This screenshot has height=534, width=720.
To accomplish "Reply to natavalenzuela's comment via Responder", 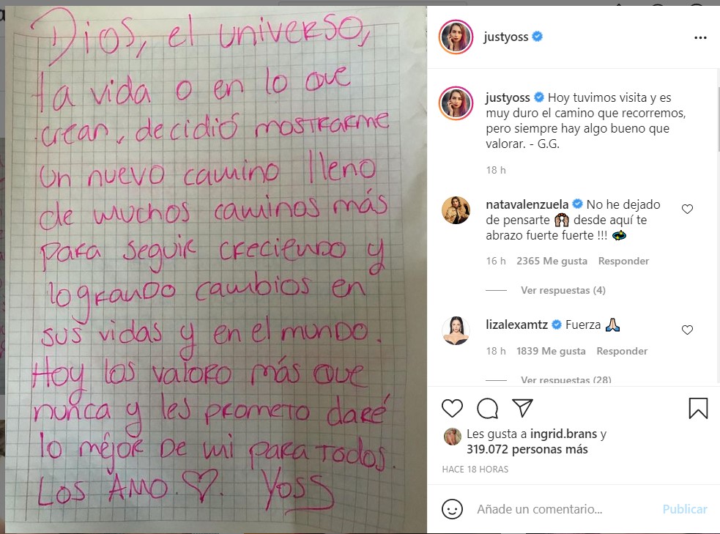I will coord(623,261).
